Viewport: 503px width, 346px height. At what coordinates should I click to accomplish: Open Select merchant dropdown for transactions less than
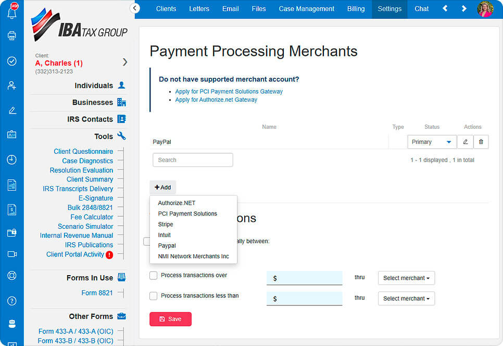pos(407,299)
